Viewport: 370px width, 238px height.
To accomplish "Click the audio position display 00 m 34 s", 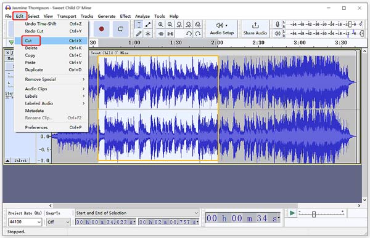I will click(x=243, y=218).
